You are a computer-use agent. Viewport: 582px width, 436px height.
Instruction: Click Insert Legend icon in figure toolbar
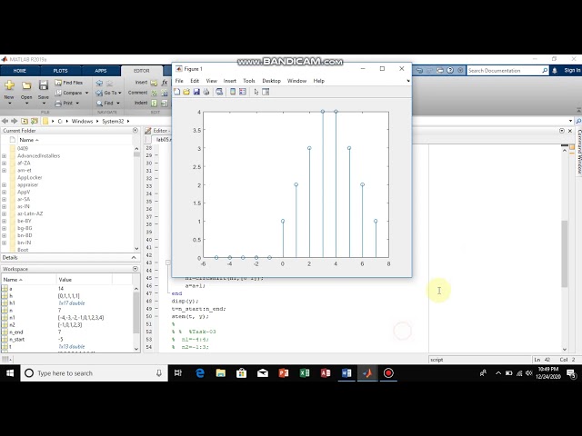(x=243, y=92)
